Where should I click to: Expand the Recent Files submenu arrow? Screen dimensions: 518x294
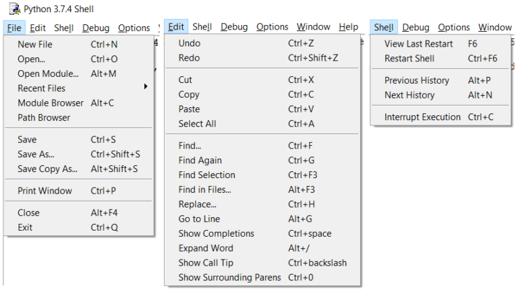pyautogui.click(x=146, y=88)
